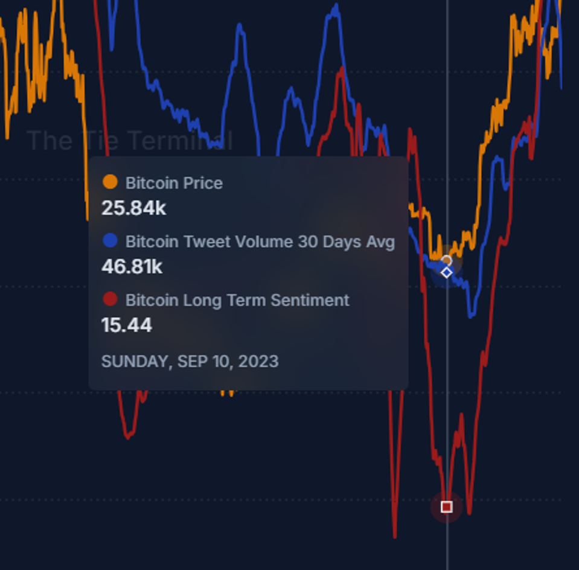Click the 15.44 sentiment value

[127, 325]
